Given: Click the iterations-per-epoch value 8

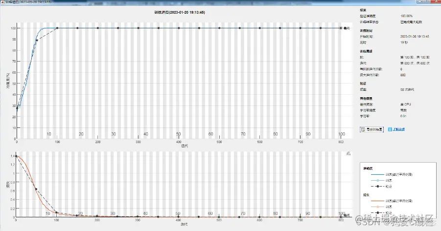Looking at the screenshot, I should point(401,69).
